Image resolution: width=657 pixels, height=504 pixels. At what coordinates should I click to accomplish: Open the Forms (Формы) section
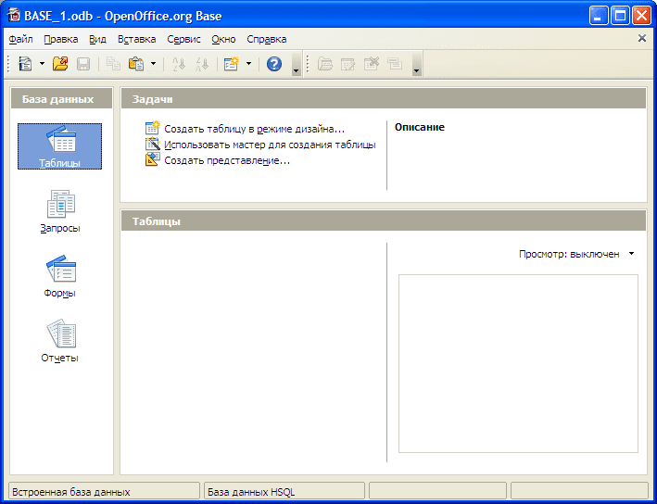coord(60,276)
